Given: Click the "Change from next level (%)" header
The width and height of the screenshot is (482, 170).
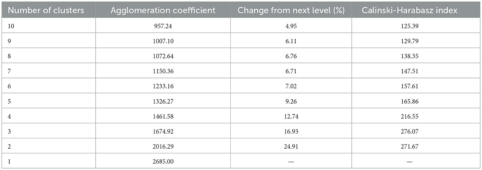Looking at the screenshot, I should (291, 10).
